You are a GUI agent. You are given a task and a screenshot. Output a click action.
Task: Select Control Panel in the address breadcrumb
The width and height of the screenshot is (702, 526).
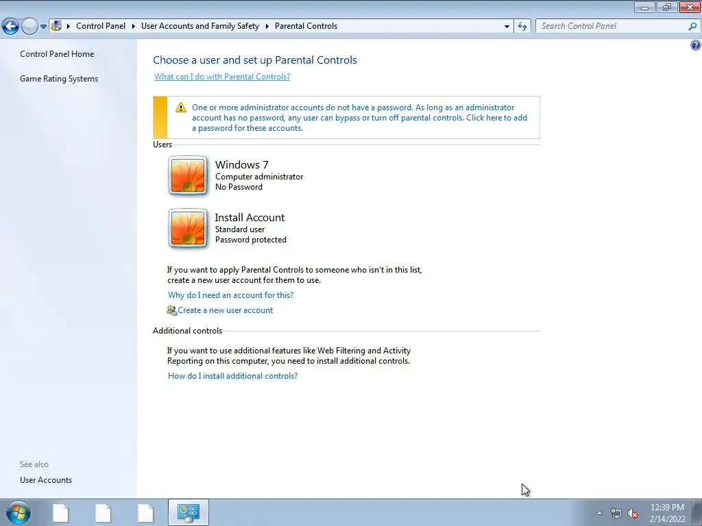coord(101,26)
